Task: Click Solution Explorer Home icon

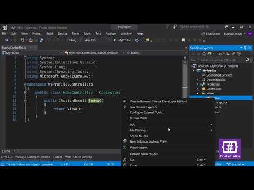Action: point(204,54)
